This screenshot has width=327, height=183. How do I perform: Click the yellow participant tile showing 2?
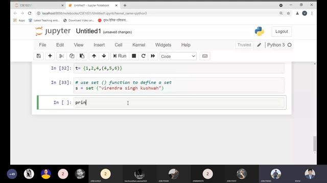[x=106, y=174]
